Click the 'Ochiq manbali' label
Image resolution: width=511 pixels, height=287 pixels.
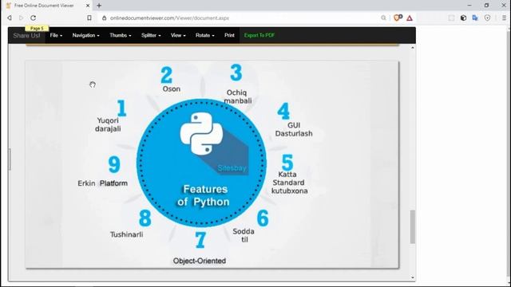tap(238, 96)
